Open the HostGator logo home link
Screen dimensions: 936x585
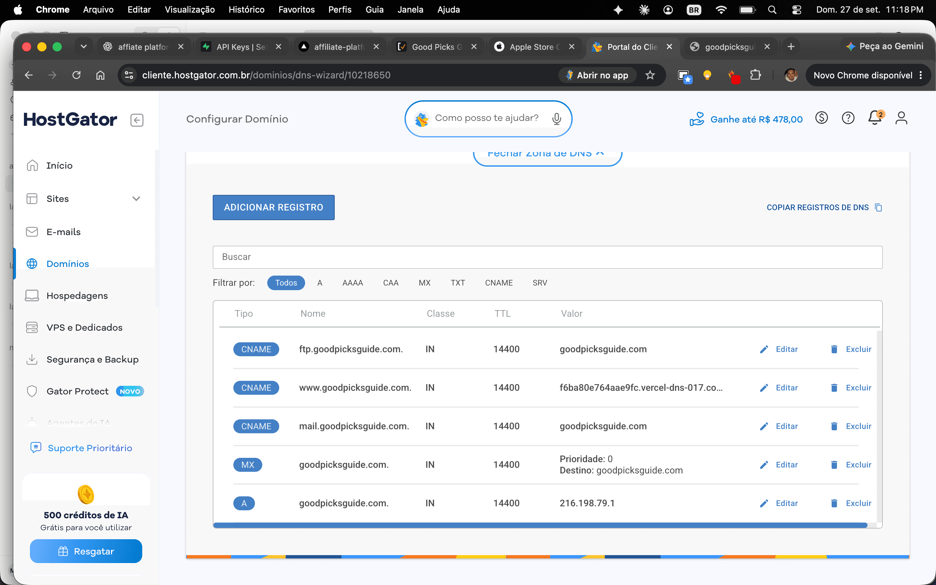pos(70,119)
